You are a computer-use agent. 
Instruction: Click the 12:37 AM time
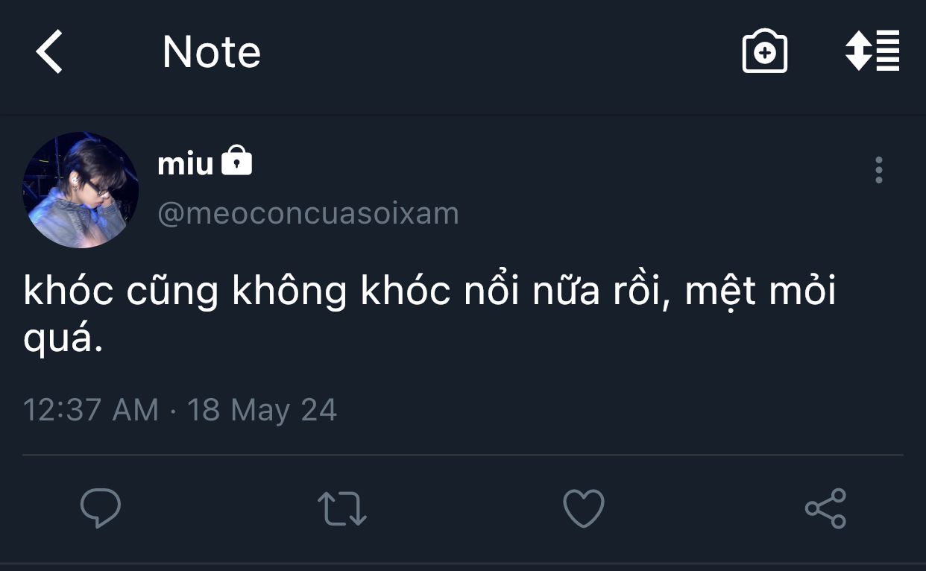tap(91, 410)
